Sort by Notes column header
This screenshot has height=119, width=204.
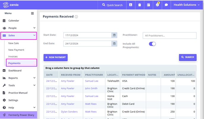pyautogui.click(x=153, y=75)
